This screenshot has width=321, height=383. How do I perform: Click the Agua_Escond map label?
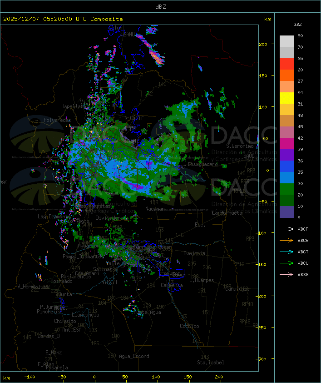coord(134,356)
